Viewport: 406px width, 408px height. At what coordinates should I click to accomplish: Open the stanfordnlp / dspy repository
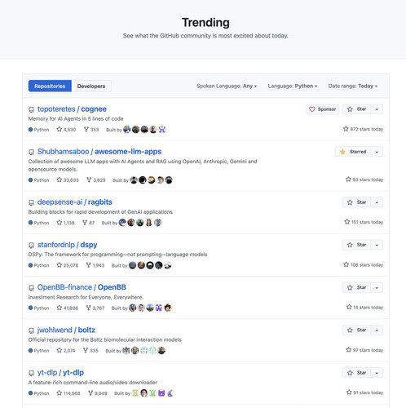(67, 245)
